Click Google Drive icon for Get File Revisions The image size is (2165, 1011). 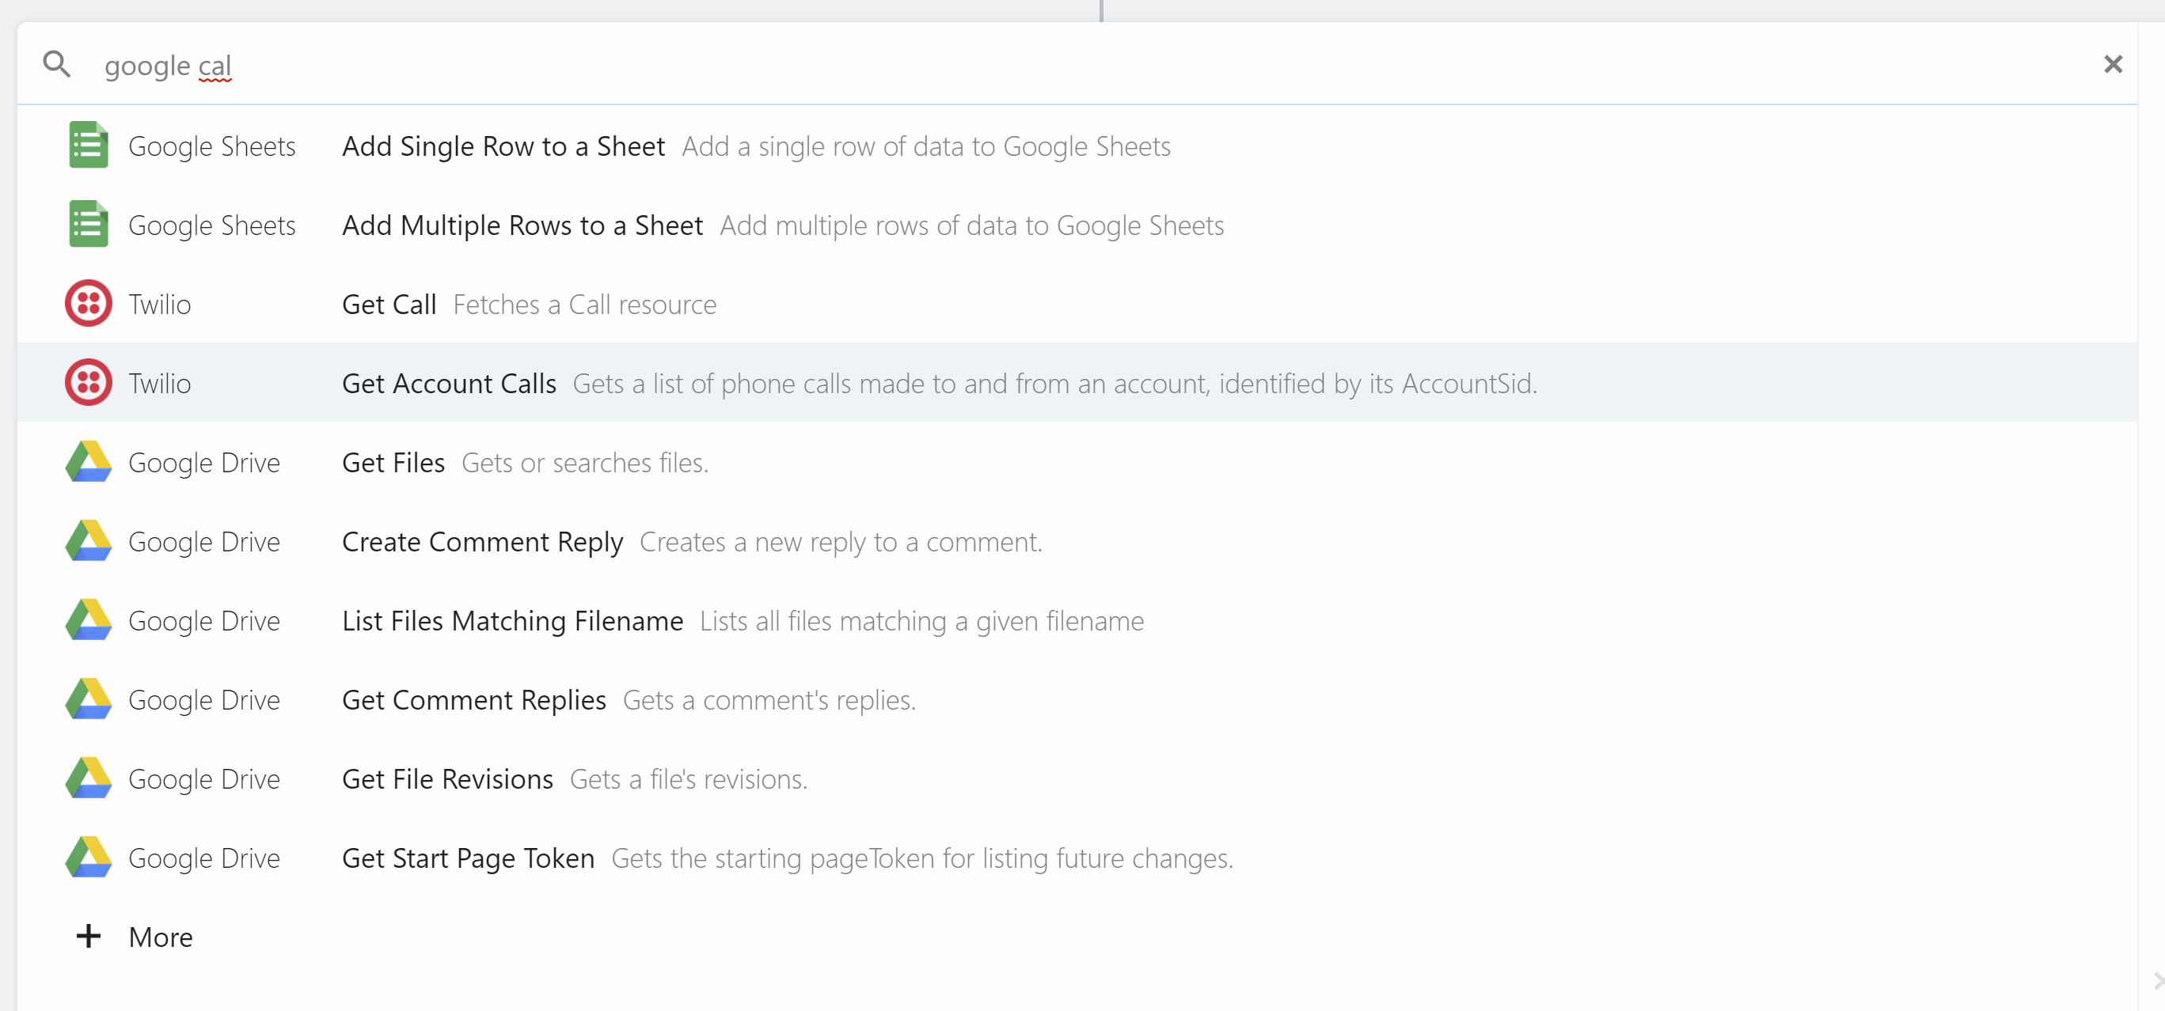(x=88, y=778)
